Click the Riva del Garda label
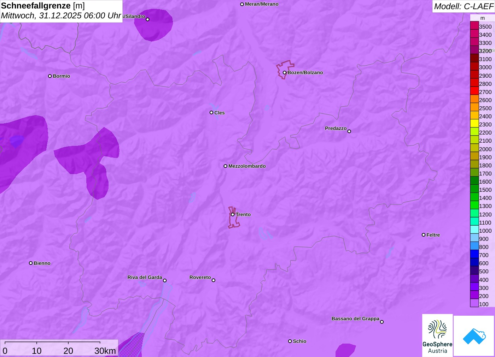The height and width of the screenshot is (357, 495). tap(145, 277)
